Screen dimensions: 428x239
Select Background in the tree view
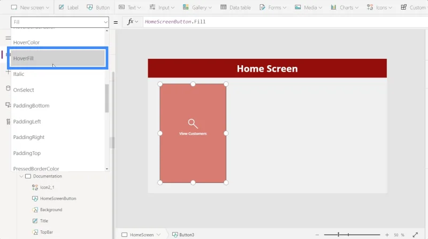[51, 210]
